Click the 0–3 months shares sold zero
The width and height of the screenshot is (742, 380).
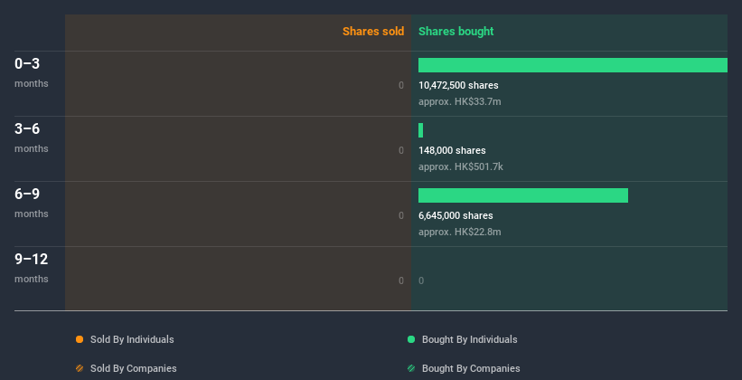pyautogui.click(x=401, y=85)
